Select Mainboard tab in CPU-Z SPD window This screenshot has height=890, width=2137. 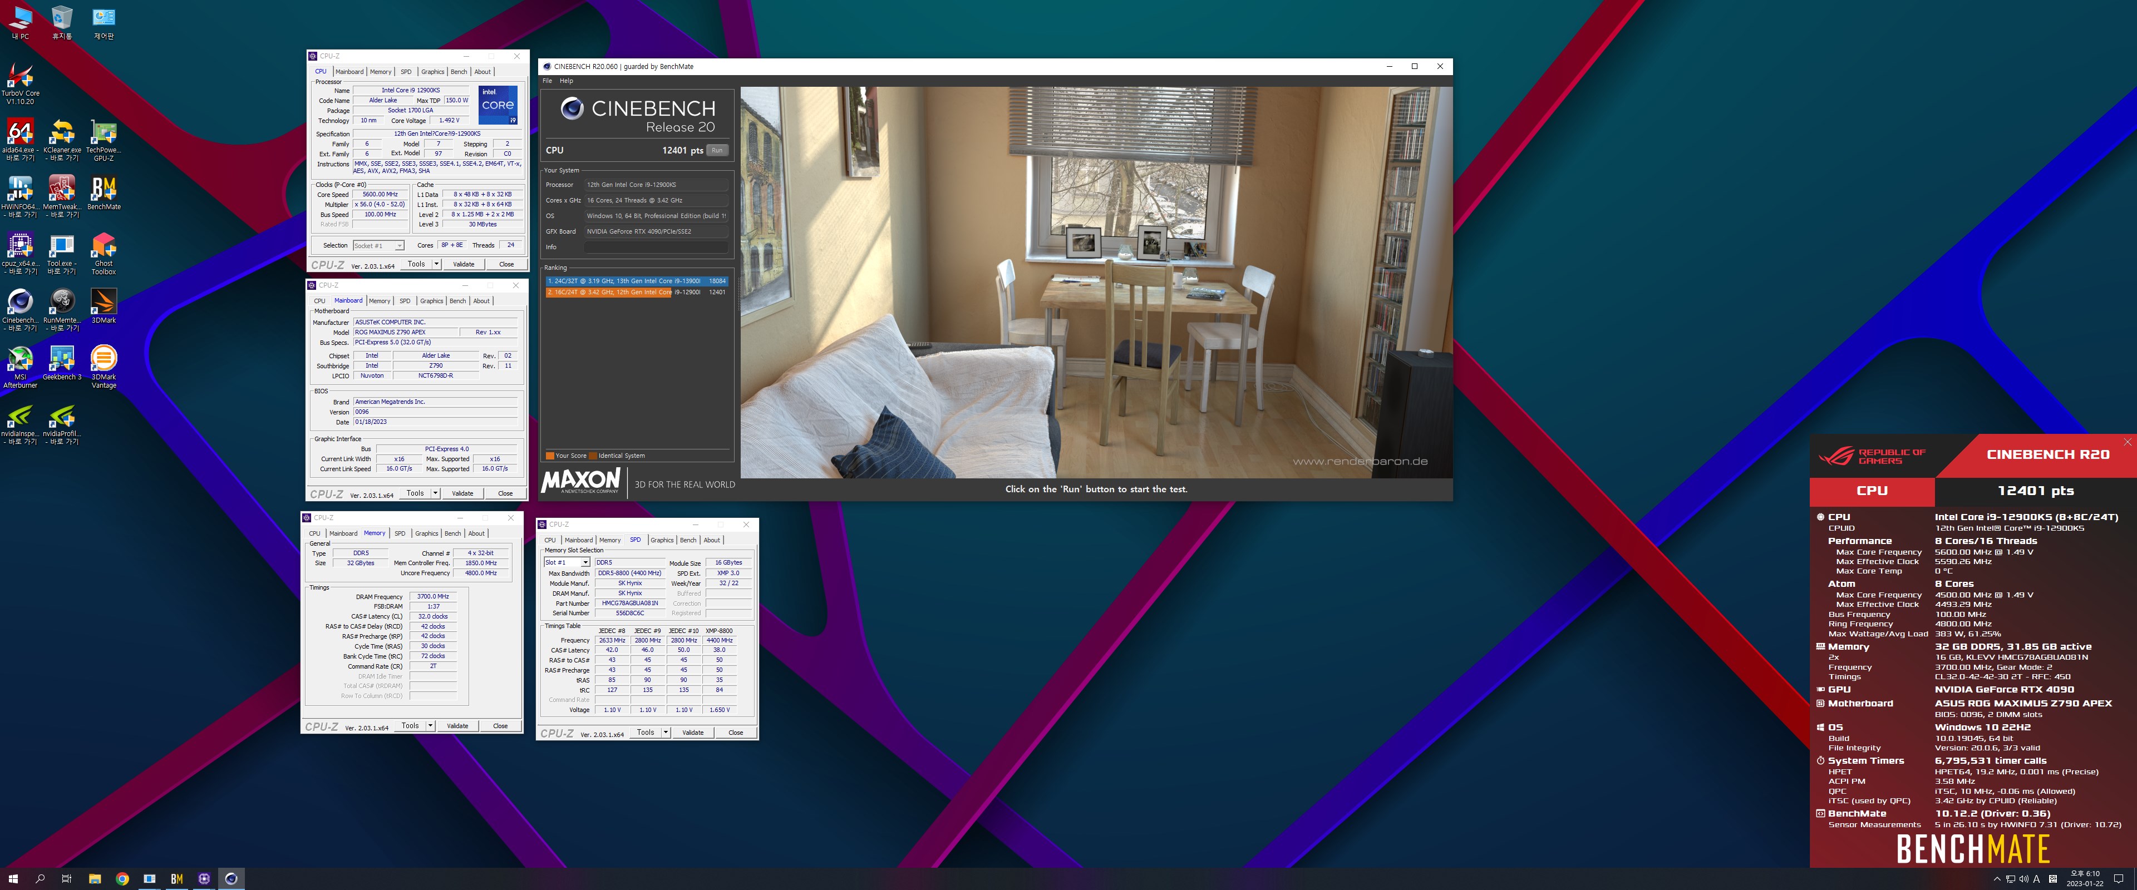pyautogui.click(x=579, y=540)
